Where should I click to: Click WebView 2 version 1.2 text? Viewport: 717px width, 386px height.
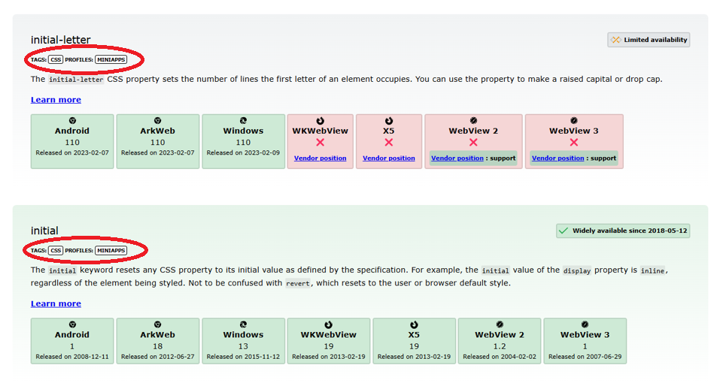click(x=500, y=346)
